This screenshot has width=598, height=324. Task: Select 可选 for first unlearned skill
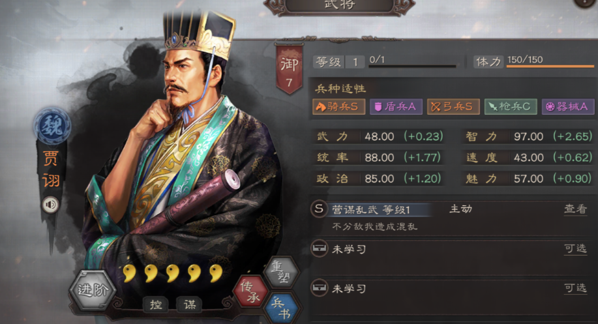pos(575,249)
